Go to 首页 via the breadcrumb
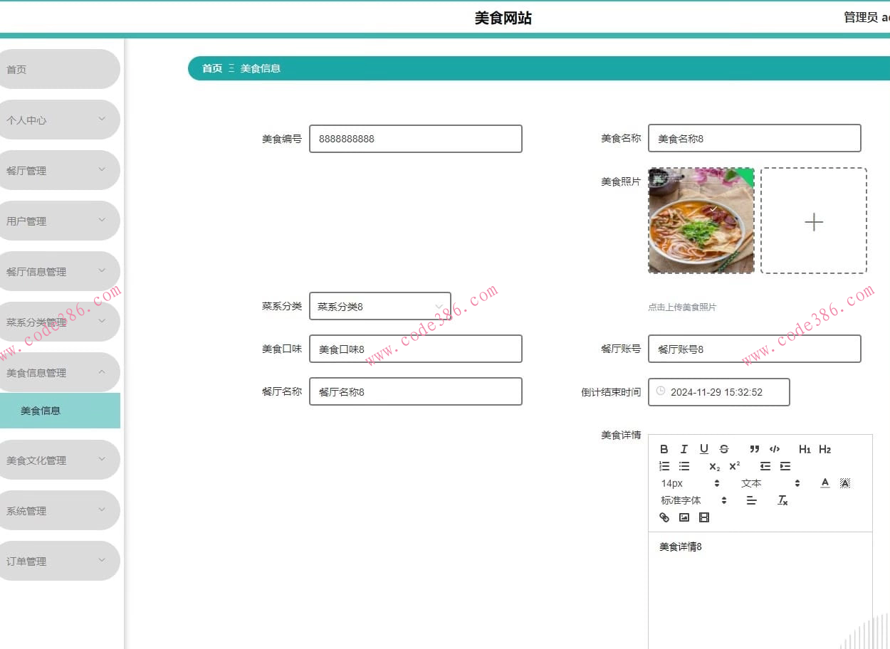This screenshot has width=890, height=649. point(211,68)
